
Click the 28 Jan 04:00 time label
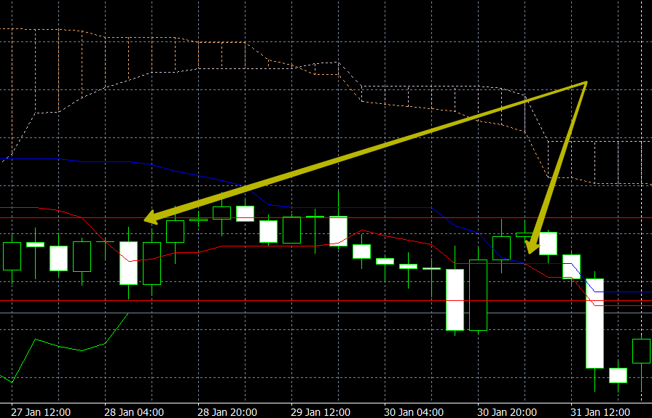point(134,412)
